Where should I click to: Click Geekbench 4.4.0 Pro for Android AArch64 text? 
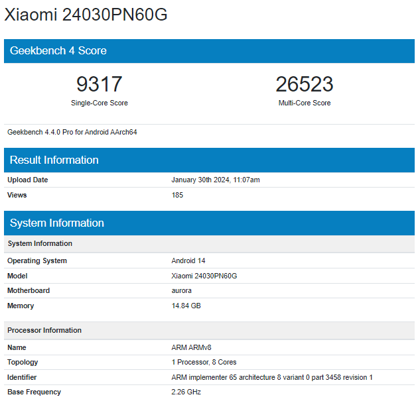click(72, 132)
